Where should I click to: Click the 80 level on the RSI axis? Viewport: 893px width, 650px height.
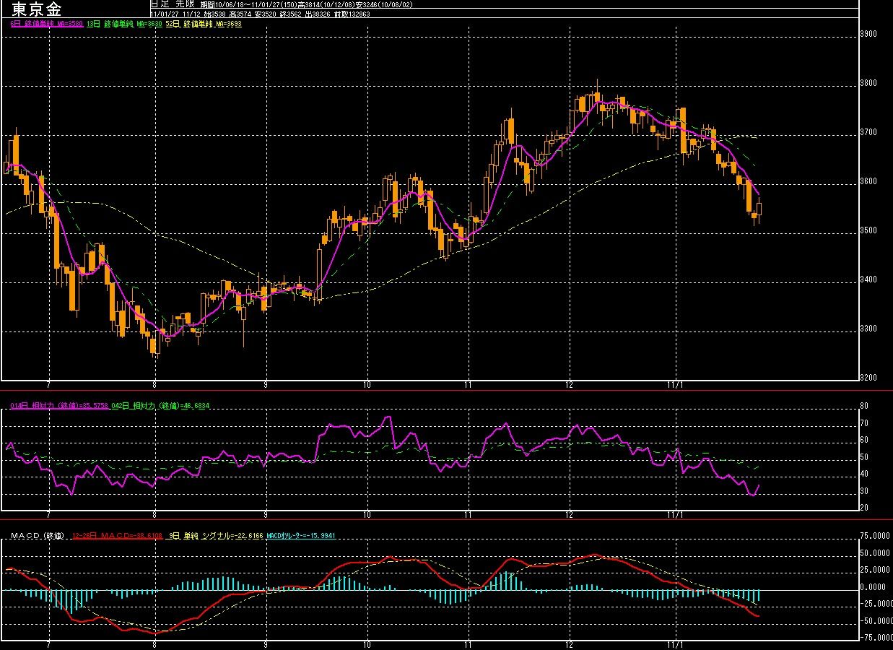point(863,407)
